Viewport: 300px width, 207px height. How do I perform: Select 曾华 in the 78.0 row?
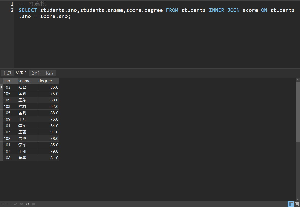pyautogui.click(x=28, y=138)
